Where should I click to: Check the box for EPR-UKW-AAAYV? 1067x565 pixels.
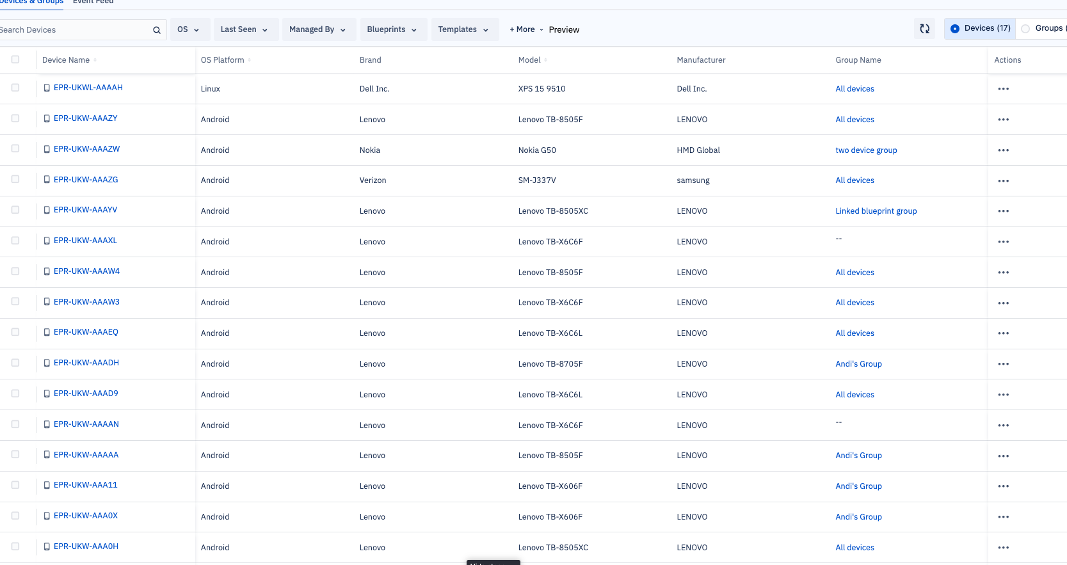point(15,210)
